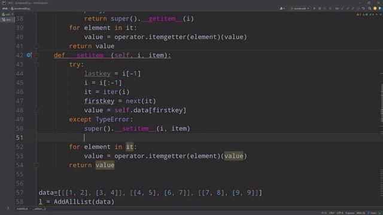
Task: Click the __getitem__ call on line 38
Action: [x=162, y=19]
